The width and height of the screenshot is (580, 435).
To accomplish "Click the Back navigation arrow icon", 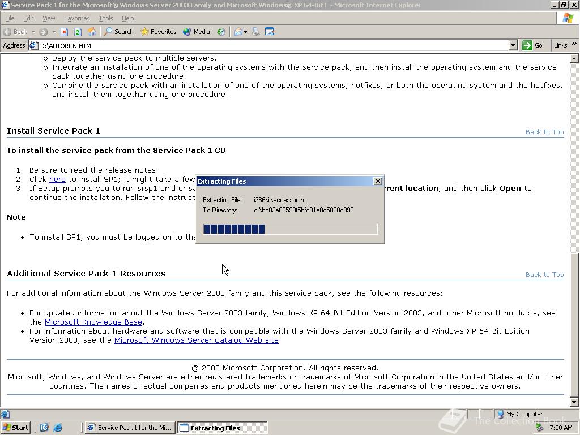I will pos(7,32).
